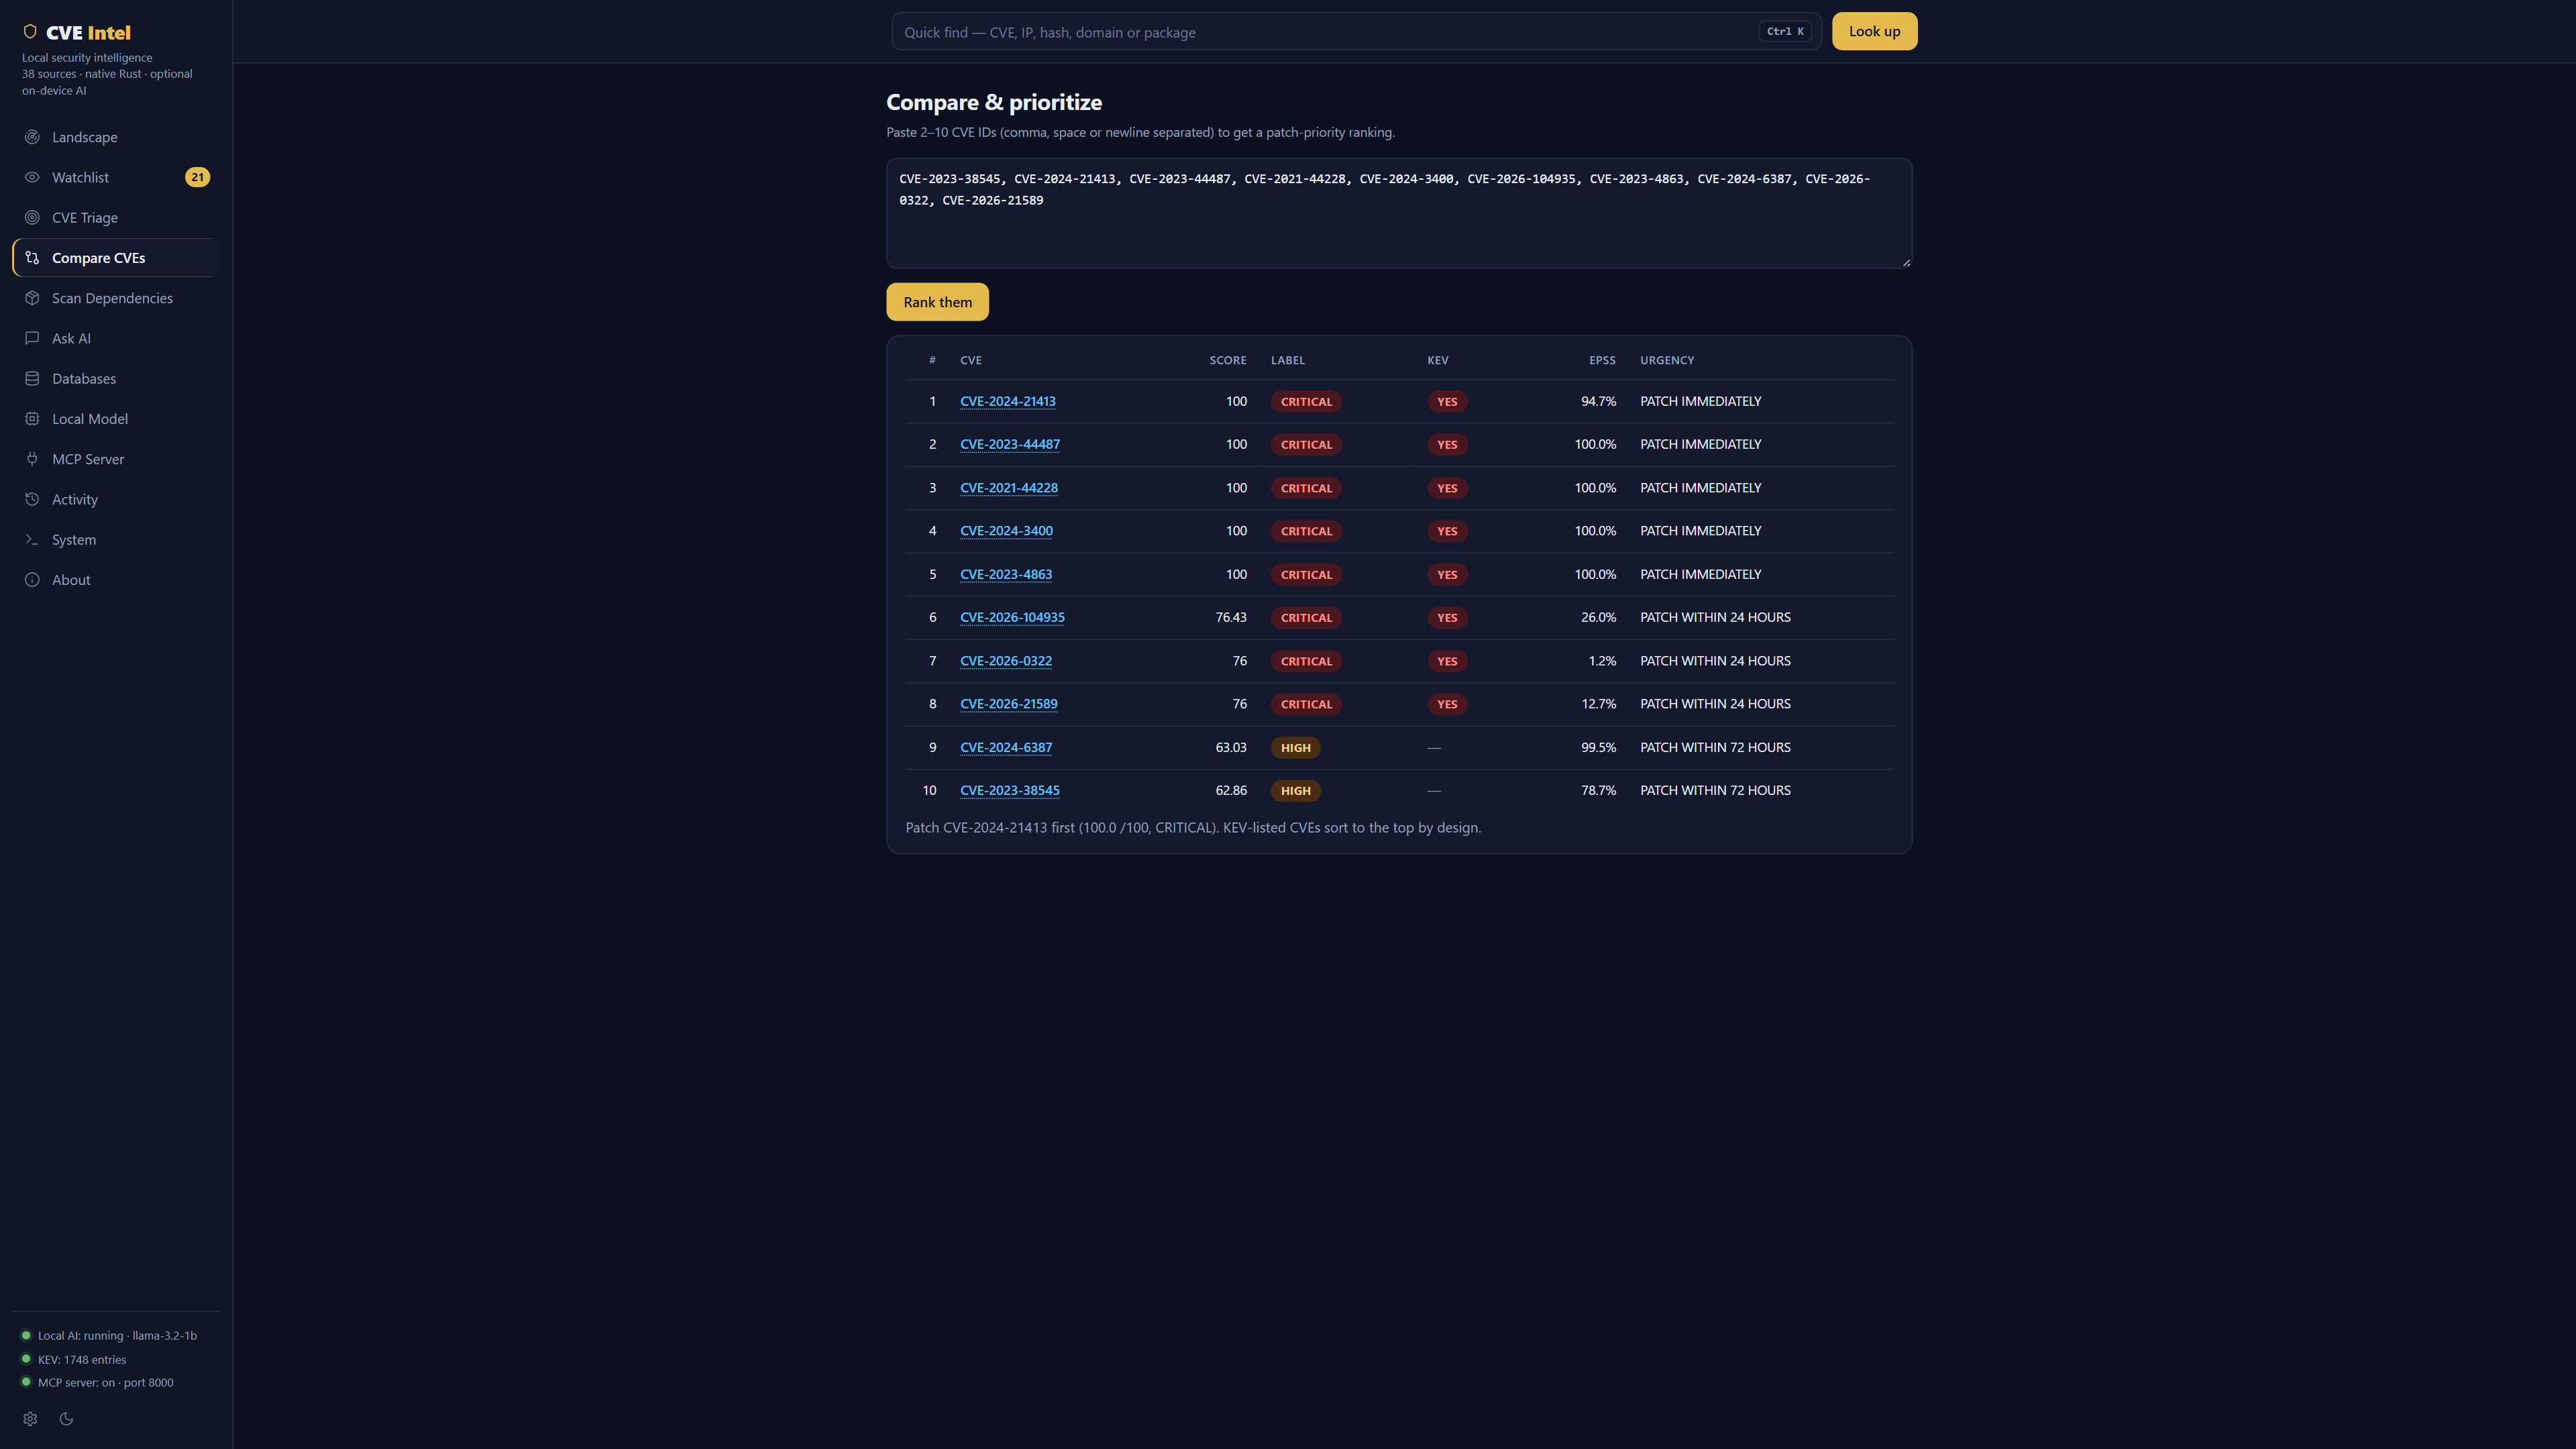Open the CVE-2021-44228 link

(1008, 488)
